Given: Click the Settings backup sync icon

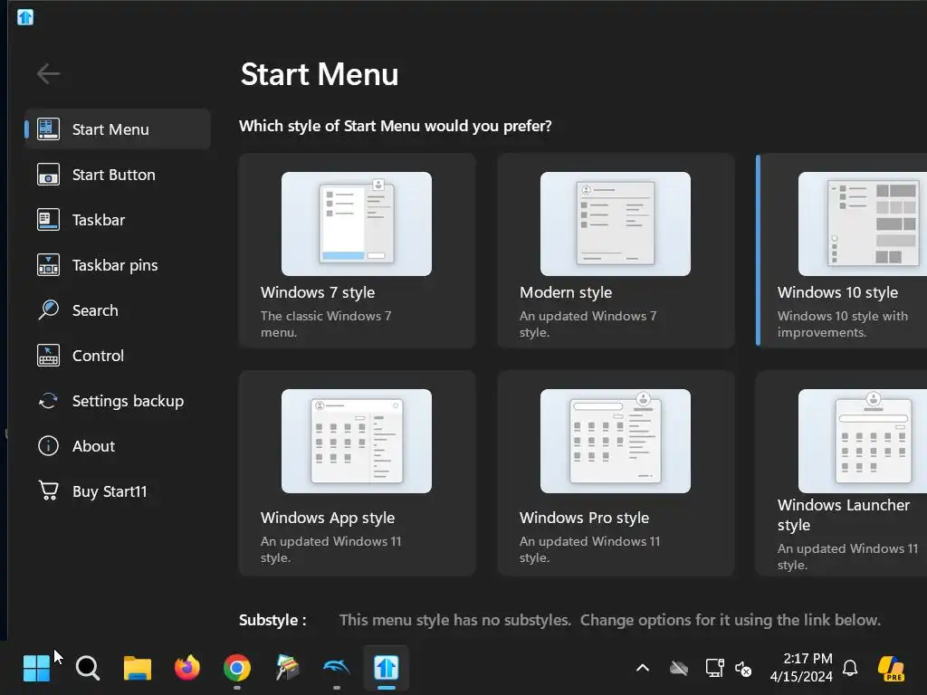Looking at the screenshot, I should coord(48,401).
